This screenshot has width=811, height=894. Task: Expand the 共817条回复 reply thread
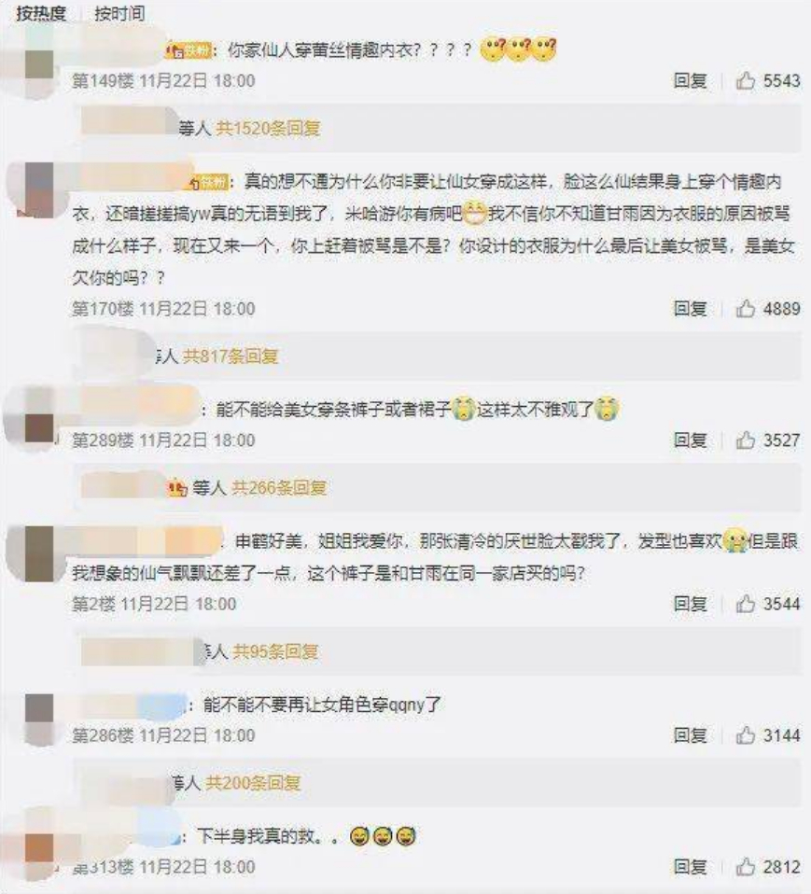pyautogui.click(x=230, y=356)
